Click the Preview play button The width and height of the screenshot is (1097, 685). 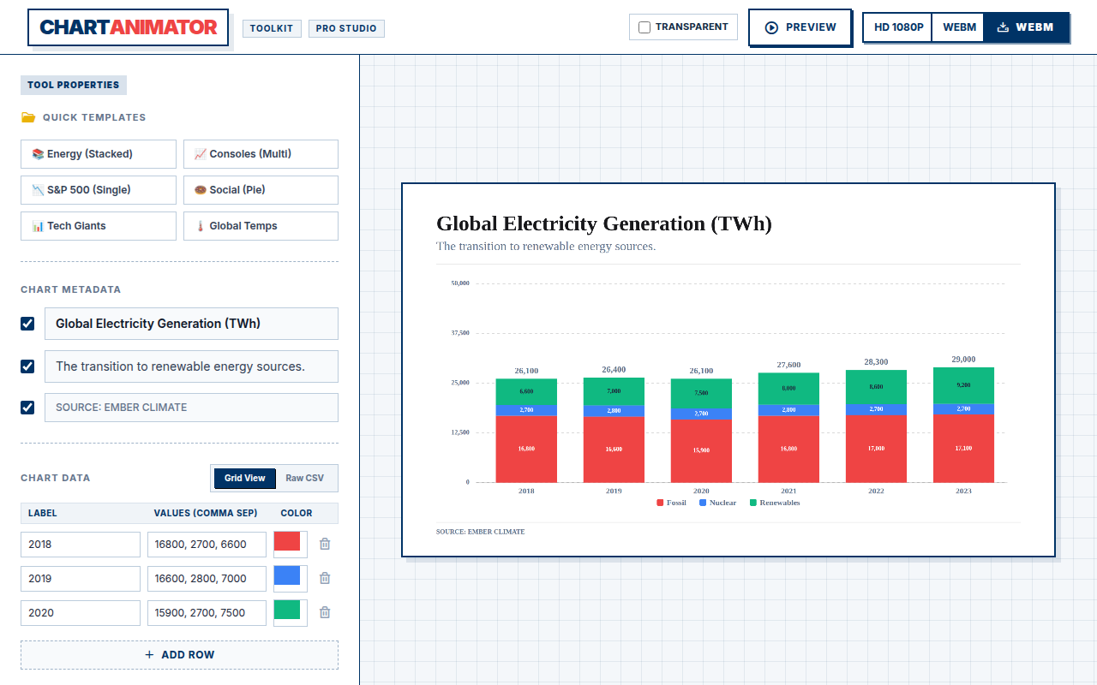(800, 27)
